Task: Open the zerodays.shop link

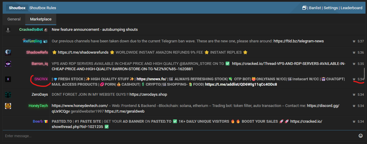Action: [148, 95]
